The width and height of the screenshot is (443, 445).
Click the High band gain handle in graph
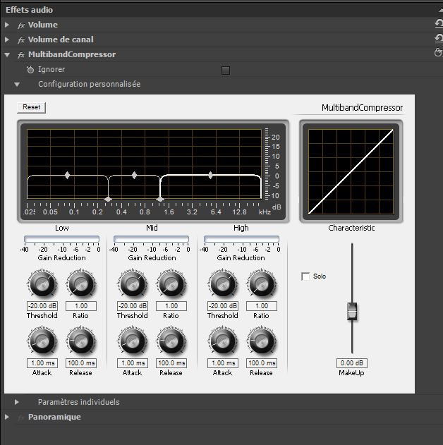(x=210, y=175)
